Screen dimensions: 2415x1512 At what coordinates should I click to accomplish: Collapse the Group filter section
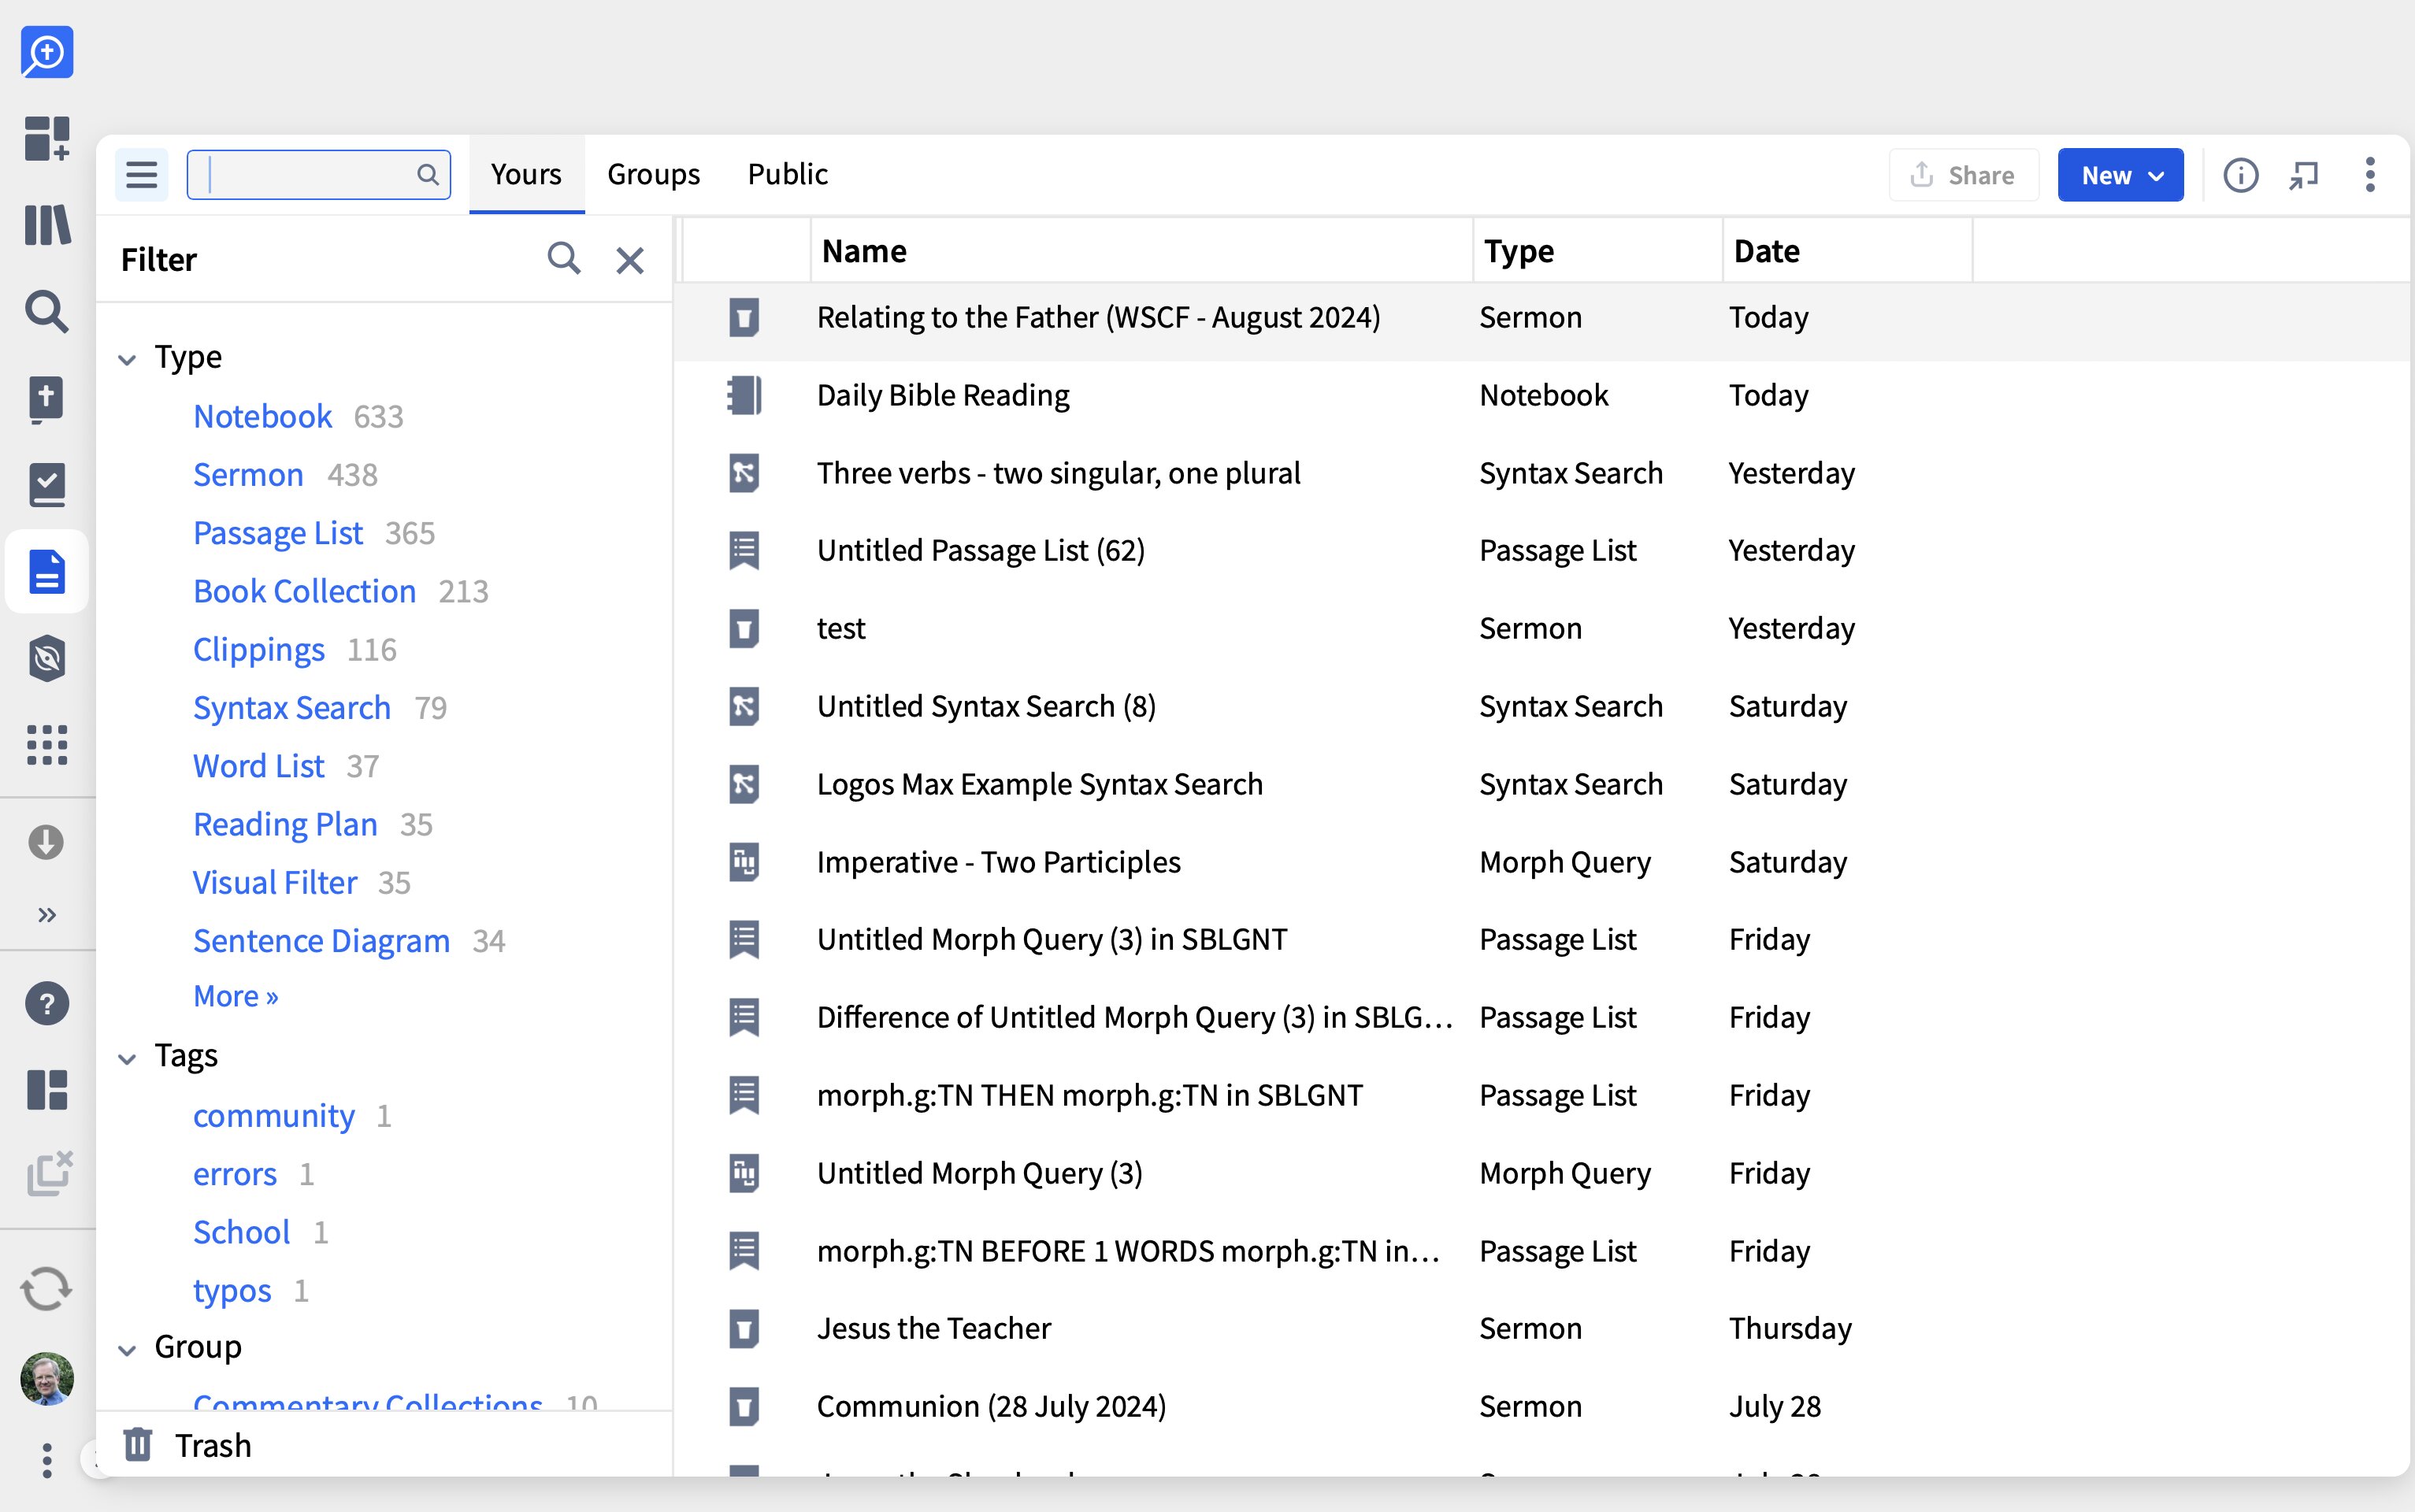(127, 1350)
